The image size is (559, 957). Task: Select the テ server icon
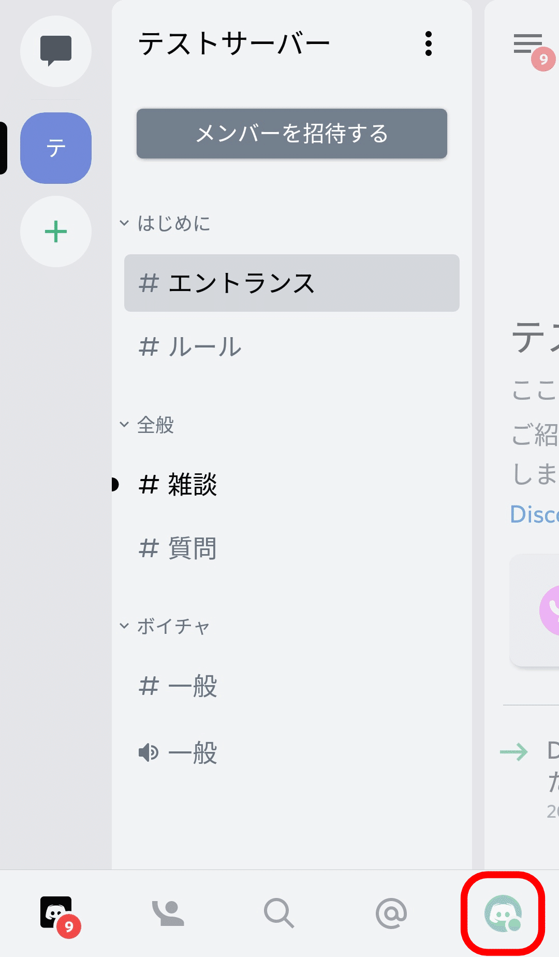point(56,148)
